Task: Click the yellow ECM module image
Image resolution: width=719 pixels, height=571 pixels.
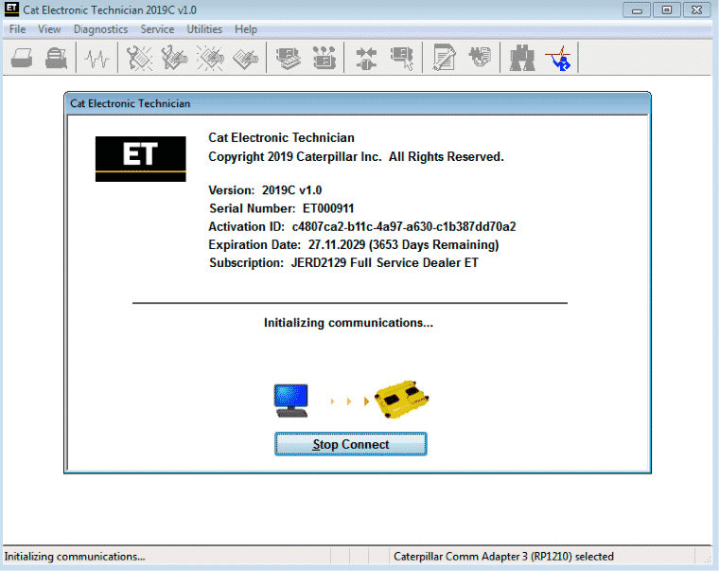Action: (402, 400)
